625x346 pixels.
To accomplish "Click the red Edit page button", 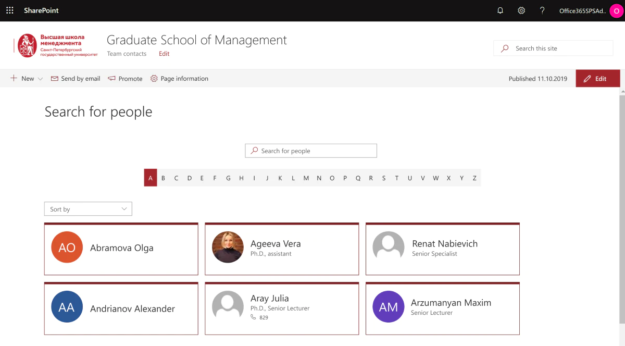I will tap(597, 79).
